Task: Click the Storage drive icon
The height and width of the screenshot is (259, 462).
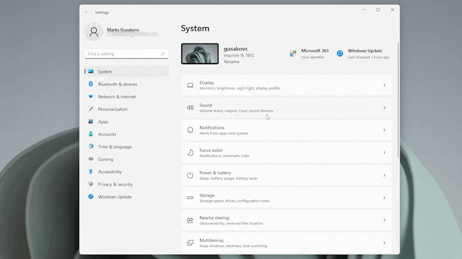Action: pyautogui.click(x=190, y=198)
